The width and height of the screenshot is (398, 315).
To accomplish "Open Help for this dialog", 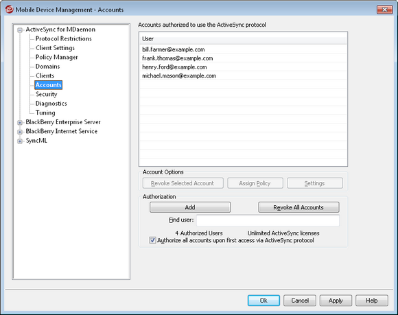I will click(372, 301).
